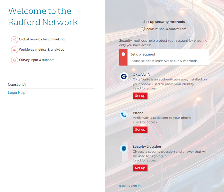Image resolution: width=224 pixels, height=192 pixels.
Task: Click the Global rewards benchmarking dollar icon
Action: pyautogui.click(x=15, y=39)
